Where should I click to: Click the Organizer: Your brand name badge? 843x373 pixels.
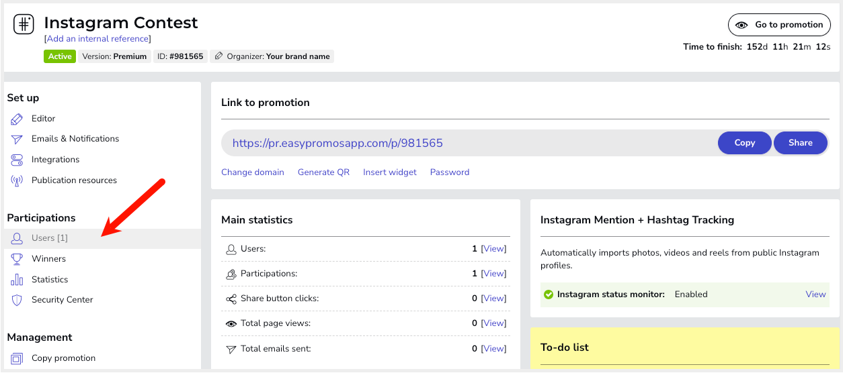[x=272, y=56]
